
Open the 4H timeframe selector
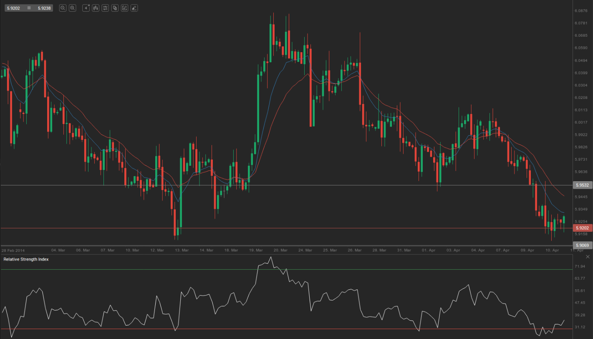86,8
